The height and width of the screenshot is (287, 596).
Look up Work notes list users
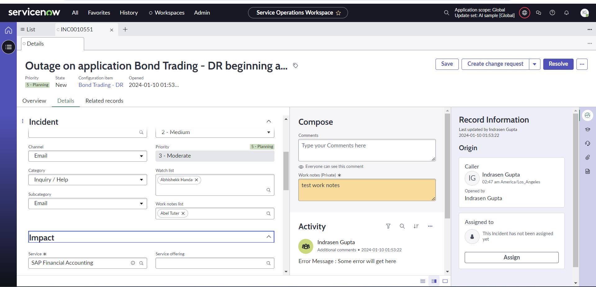coord(269,213)
